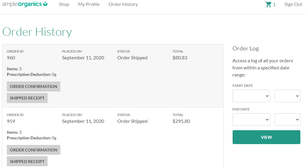This screenshot has width=306, height=168.
Task: Open Order Confirmation for order 960
Action: pos(33,87)
